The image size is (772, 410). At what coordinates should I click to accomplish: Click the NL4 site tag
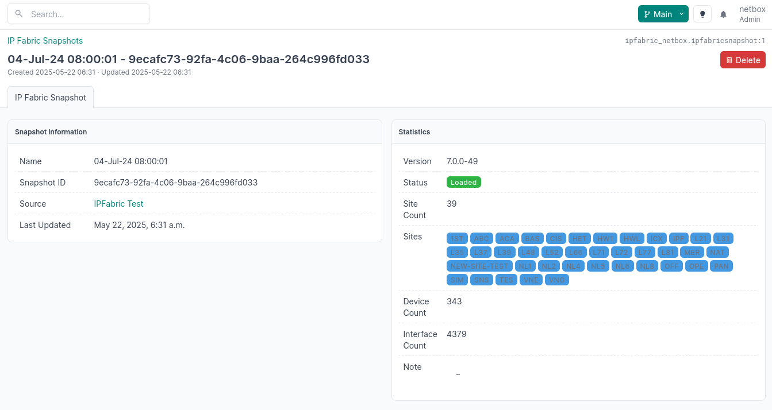573,266
